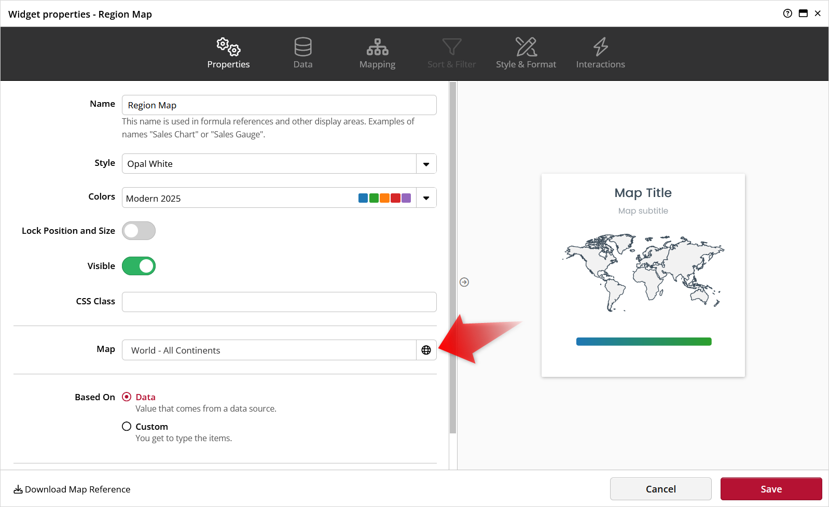Click the world map preview thumbnail
829x507 pixels.
(x=643, y=273)
